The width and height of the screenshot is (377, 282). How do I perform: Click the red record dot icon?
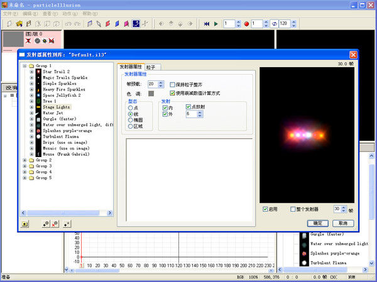pyautogui.click(x=246, y=24)
